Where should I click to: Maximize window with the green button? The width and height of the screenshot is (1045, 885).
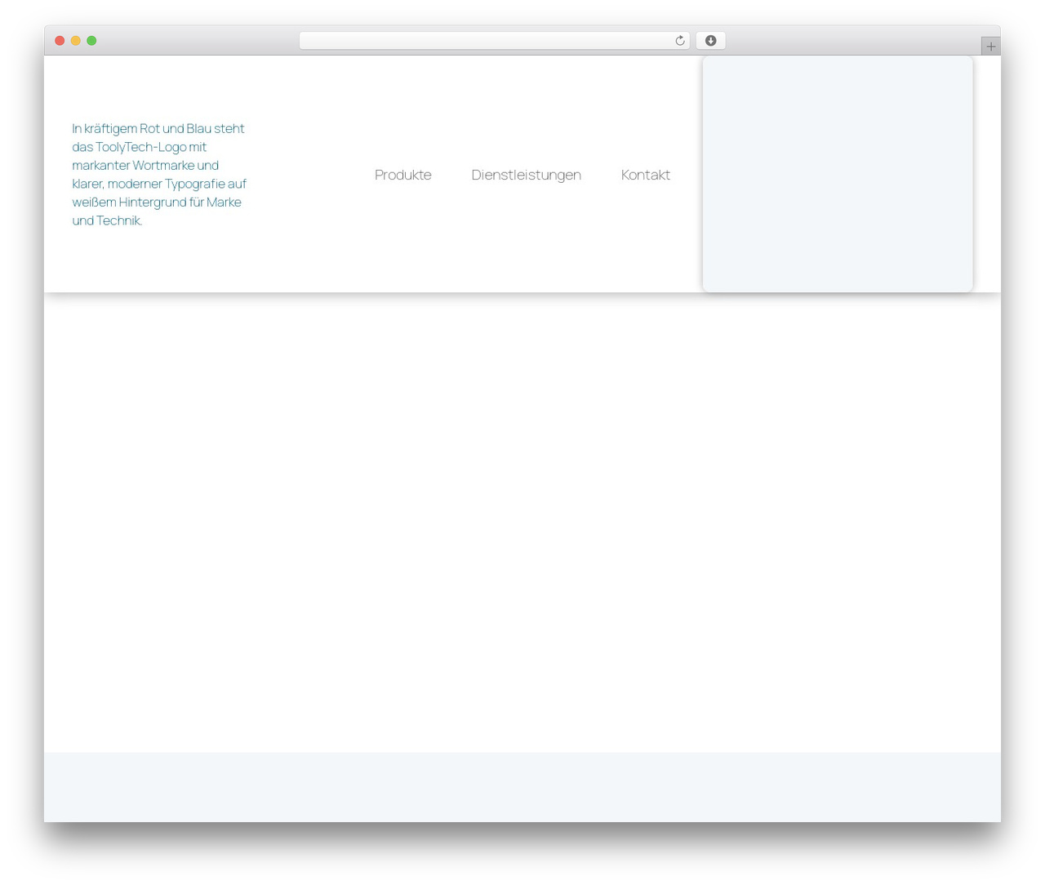(91, 41)
